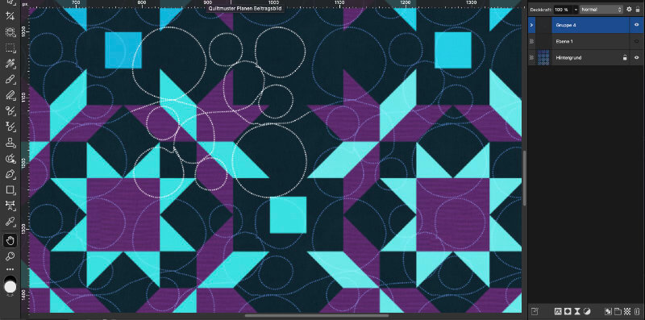The height and width of the screenshot is (320, 645).
Task: Add live filter hourglass icon
Action: (577, 311)
